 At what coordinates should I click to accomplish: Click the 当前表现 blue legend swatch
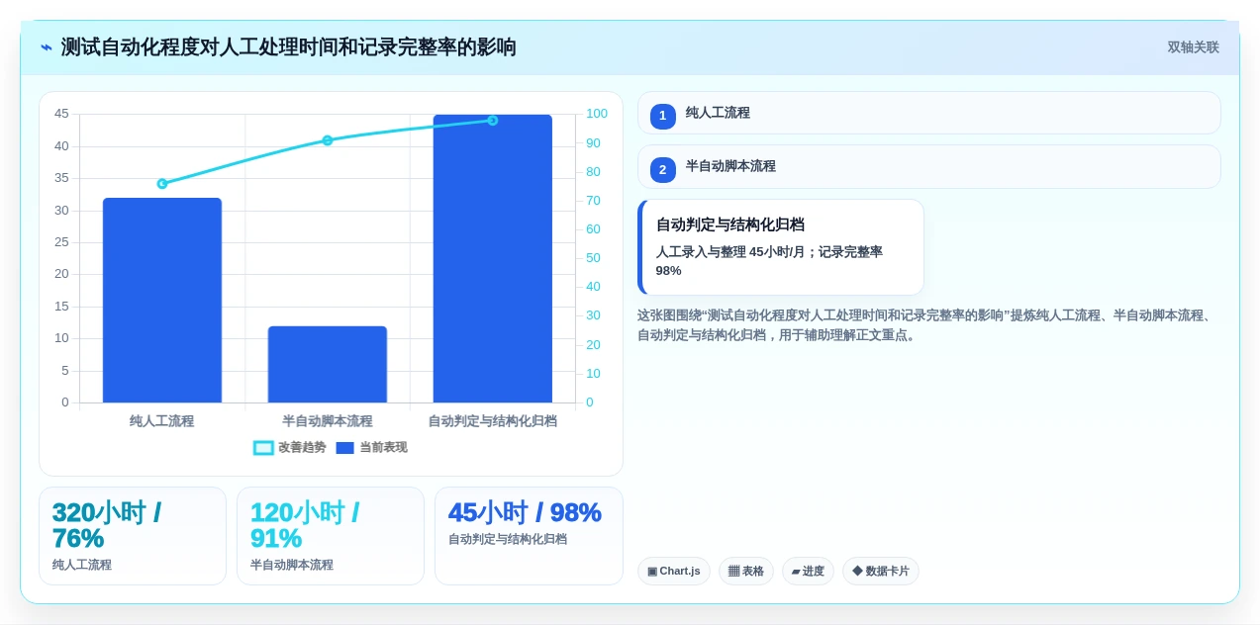344,448
